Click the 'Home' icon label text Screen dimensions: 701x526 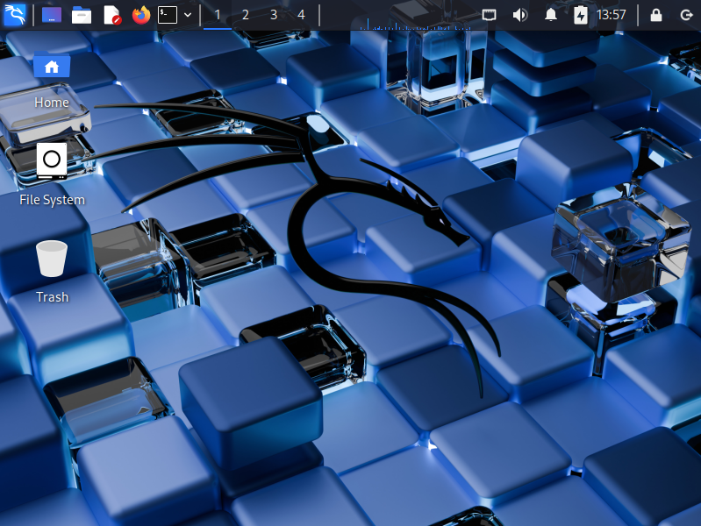tap(52, 103)
